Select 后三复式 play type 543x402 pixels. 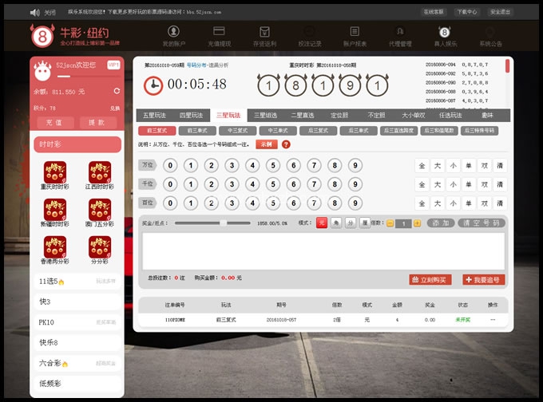point(318,131)
